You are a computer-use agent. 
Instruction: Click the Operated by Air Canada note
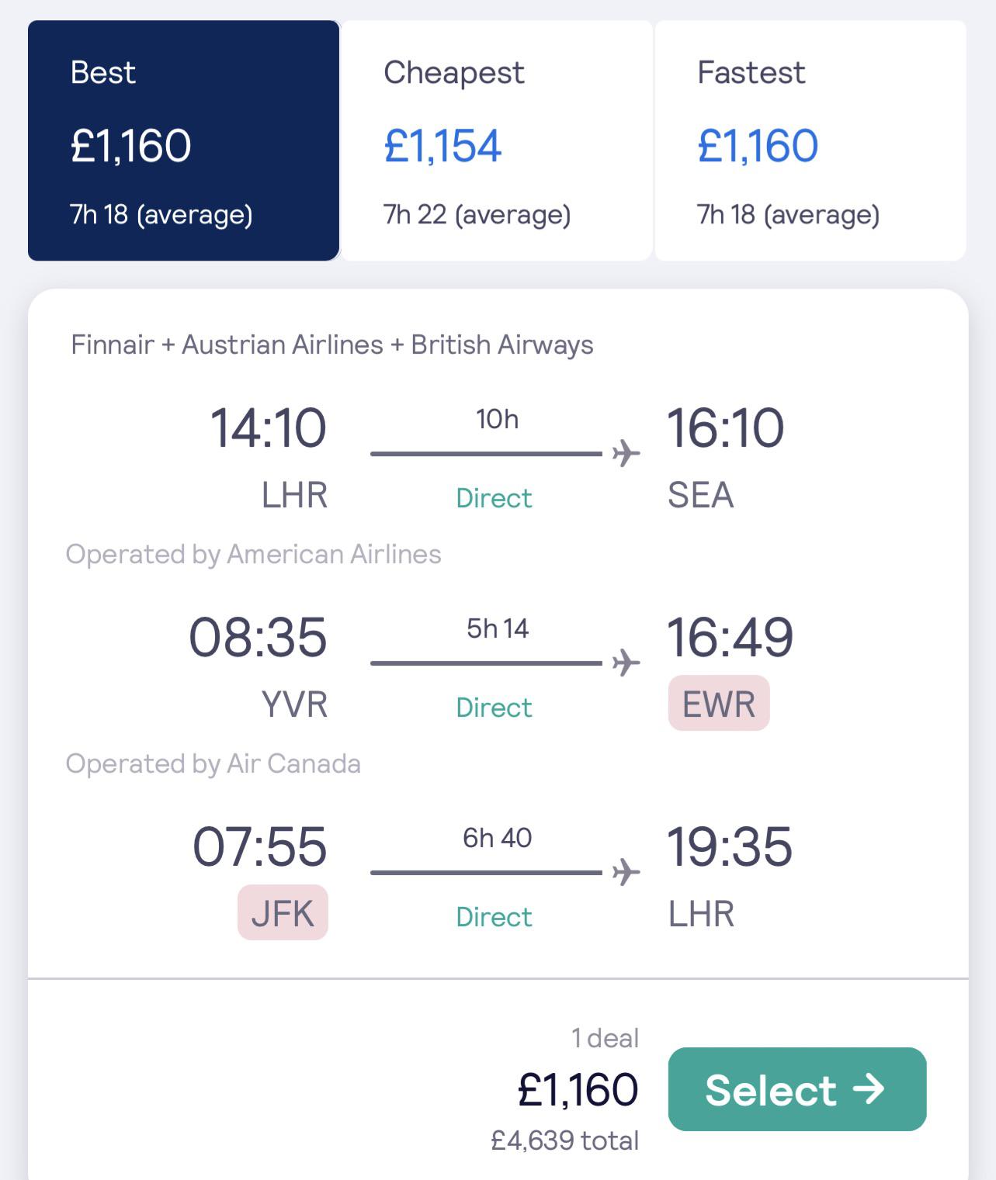pos(213,763)
